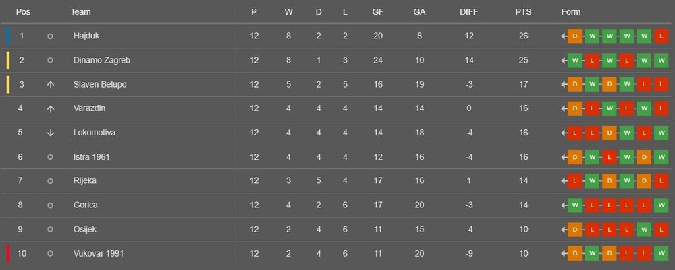Click Hajduk's latest red L form badge
Viewport: 675px width, 270px height.
point(661,36)
